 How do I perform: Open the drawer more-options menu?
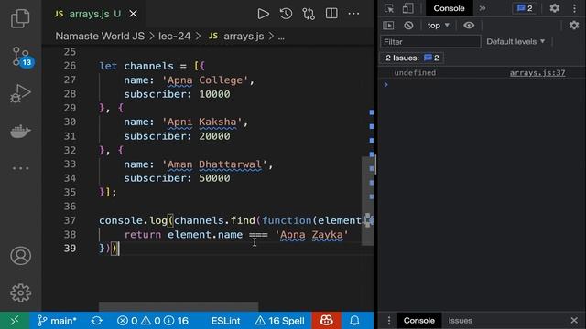click(388, 321)
